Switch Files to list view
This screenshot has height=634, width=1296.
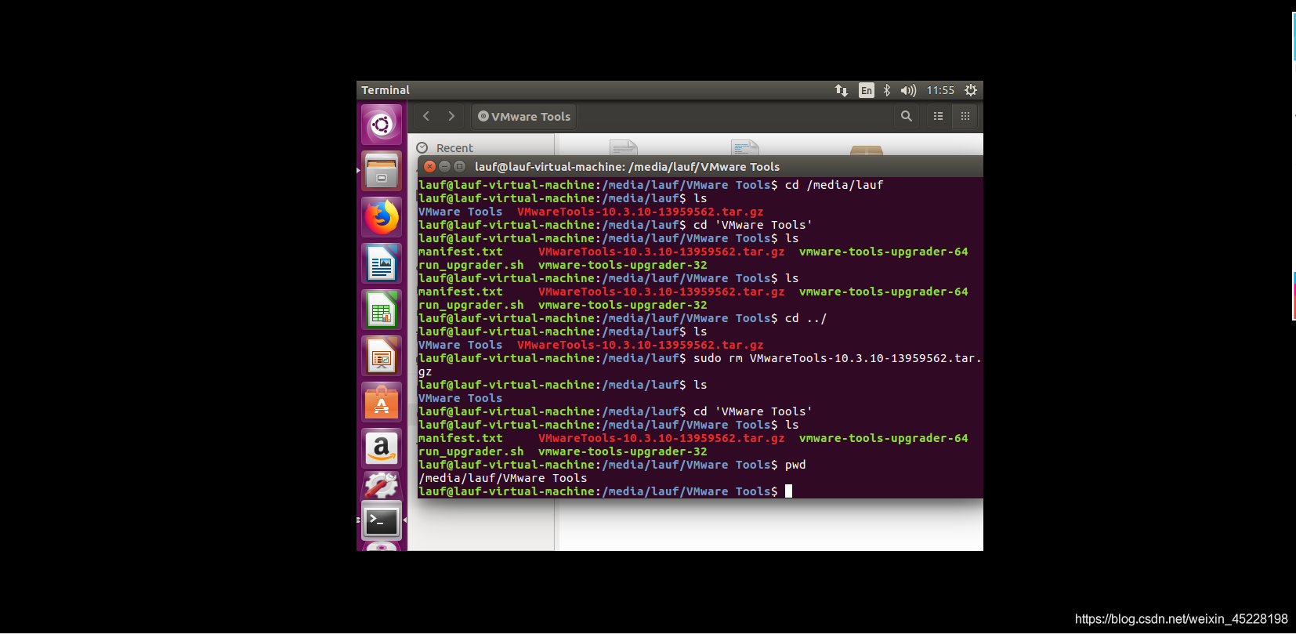(x=938, y=116)
